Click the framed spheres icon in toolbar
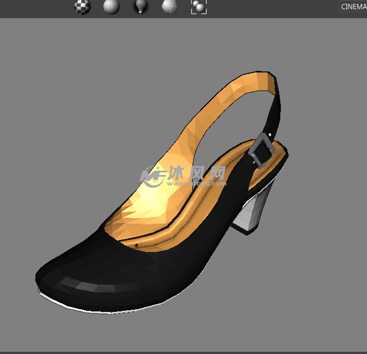This screenshot has width=367, height=354. point(198,7)
